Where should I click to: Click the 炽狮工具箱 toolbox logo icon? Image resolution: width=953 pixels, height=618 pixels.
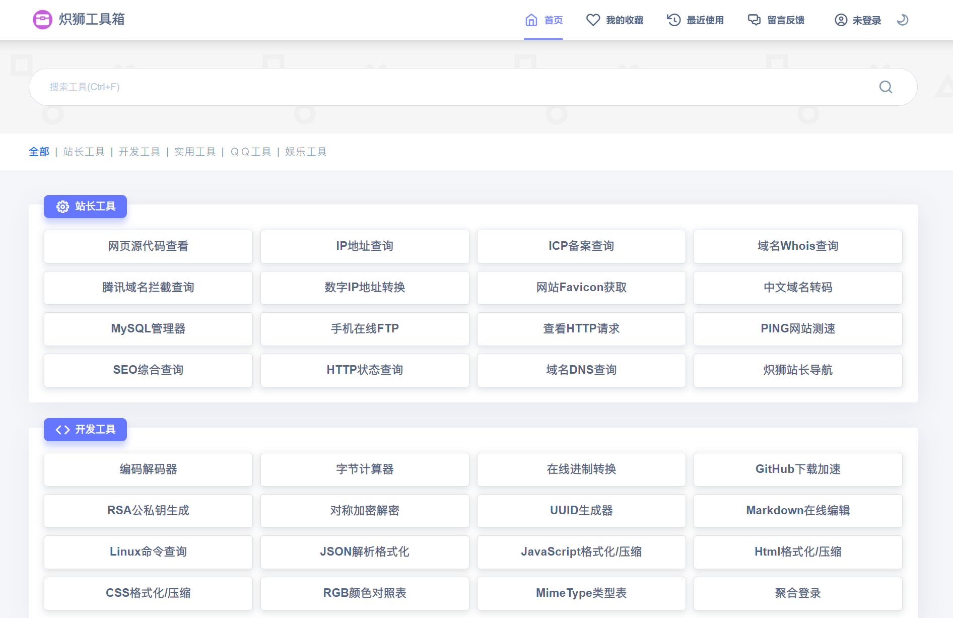(42, 20)
